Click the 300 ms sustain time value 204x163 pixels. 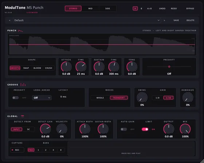tap(114, 74)
